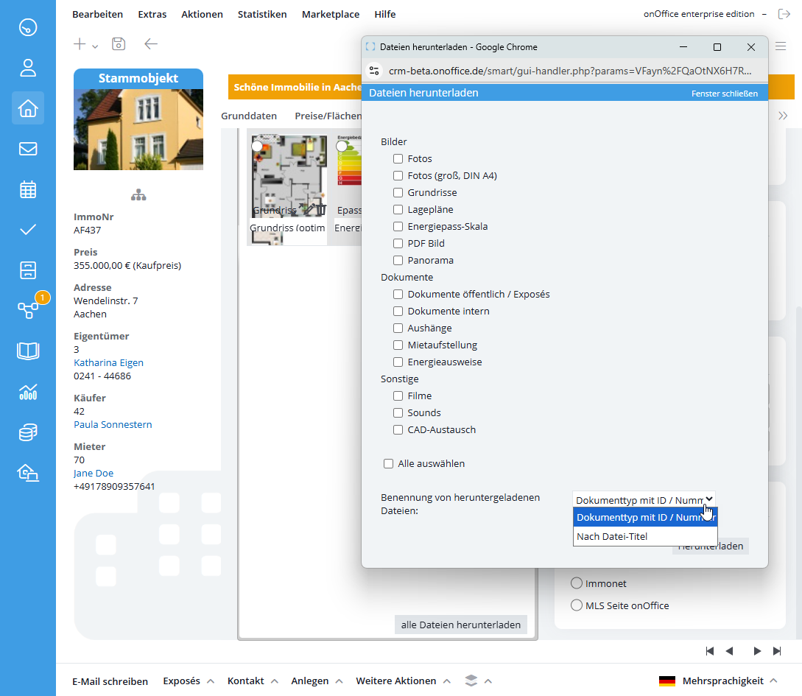
Task: Click the save disk icon in toolbar
Action: 119,44
